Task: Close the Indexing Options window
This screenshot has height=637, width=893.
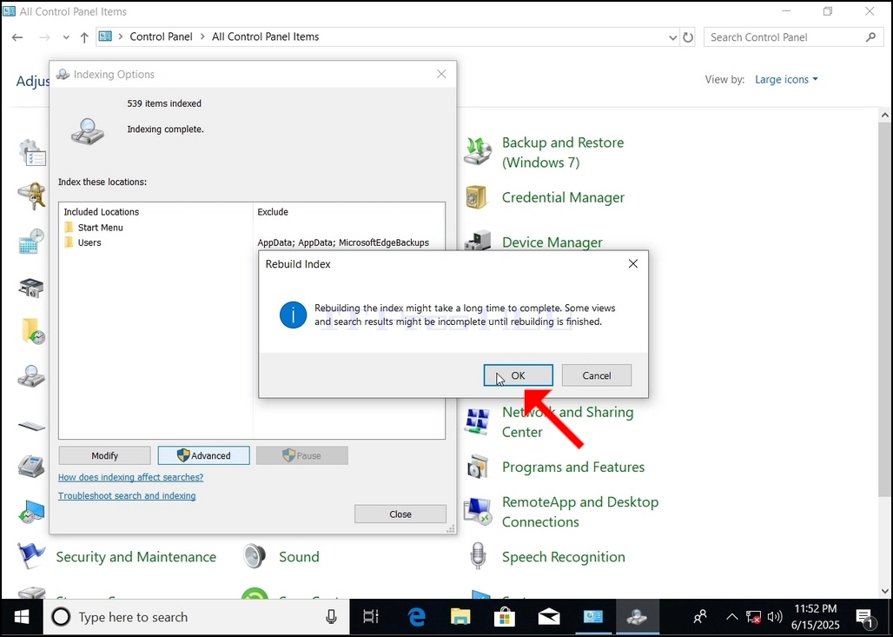Action: coord(441,74)
